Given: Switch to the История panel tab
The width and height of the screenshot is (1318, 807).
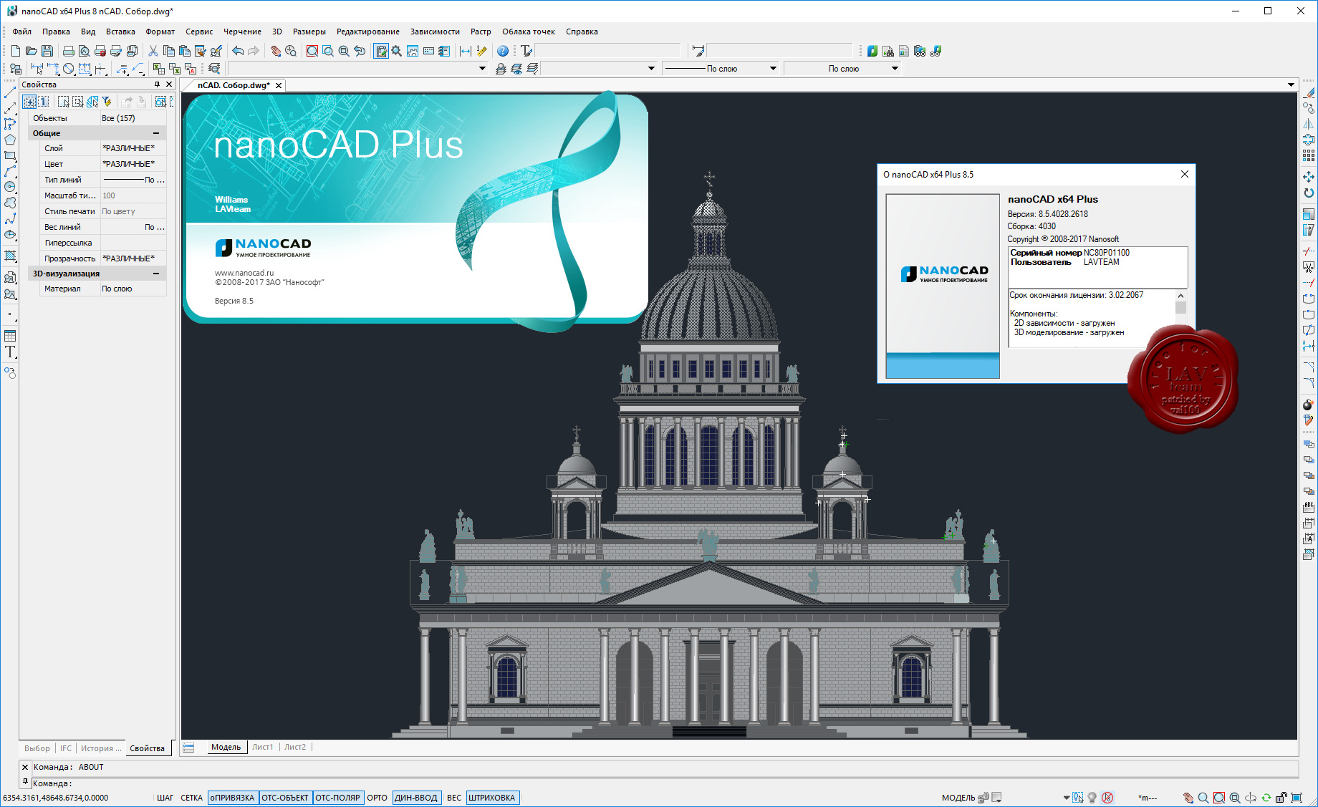Looking at the screenshot, I should tap(100, 748).
